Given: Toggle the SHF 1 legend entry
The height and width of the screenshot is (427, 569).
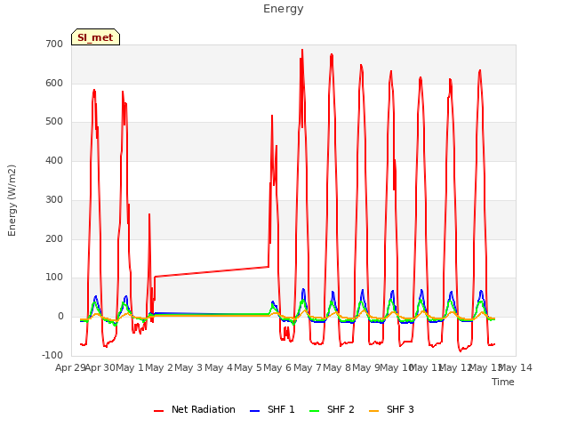Looking at the screenshot, I should click(273, 409).
